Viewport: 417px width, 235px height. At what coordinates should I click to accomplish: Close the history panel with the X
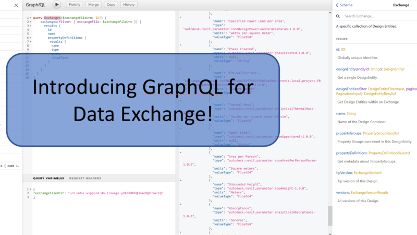(16, 5)
